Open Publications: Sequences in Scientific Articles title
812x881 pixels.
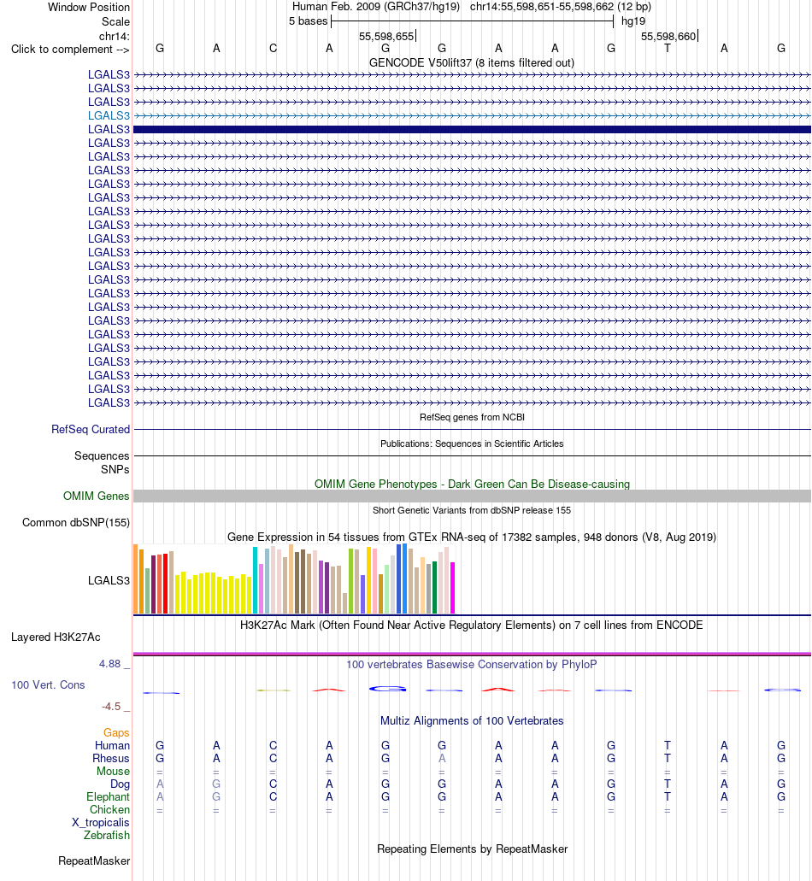472,443
